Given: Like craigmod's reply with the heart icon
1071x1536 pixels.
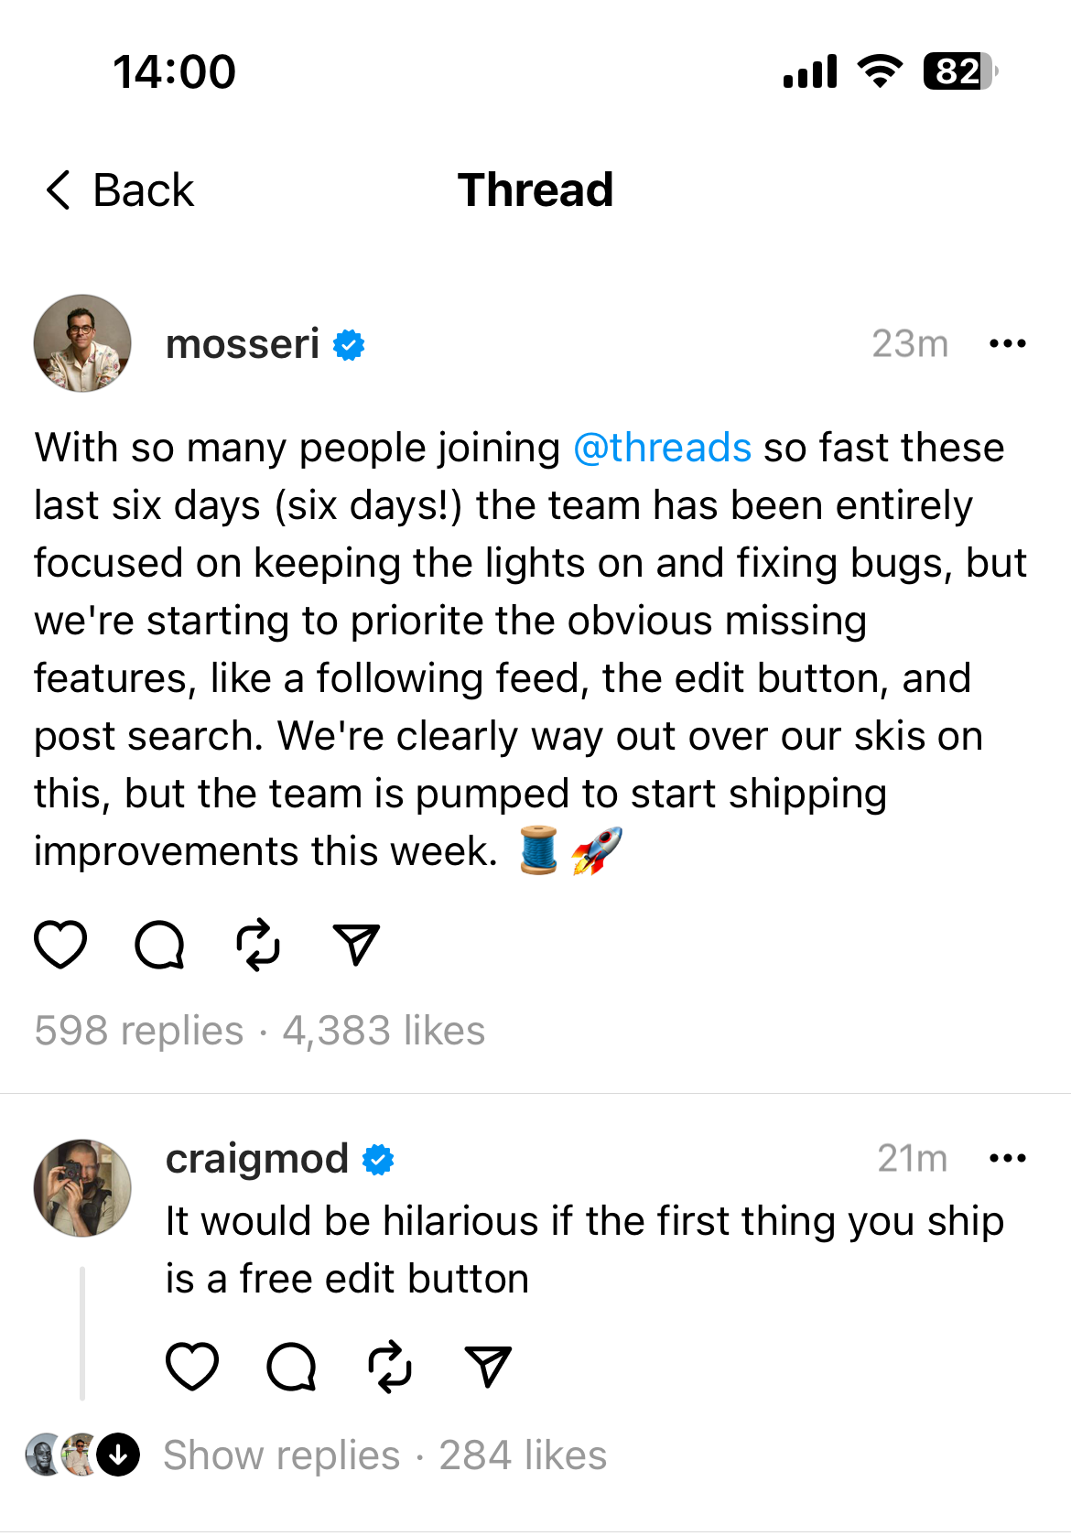Looking at the screenshot, I should click(x=192, y=1367).
